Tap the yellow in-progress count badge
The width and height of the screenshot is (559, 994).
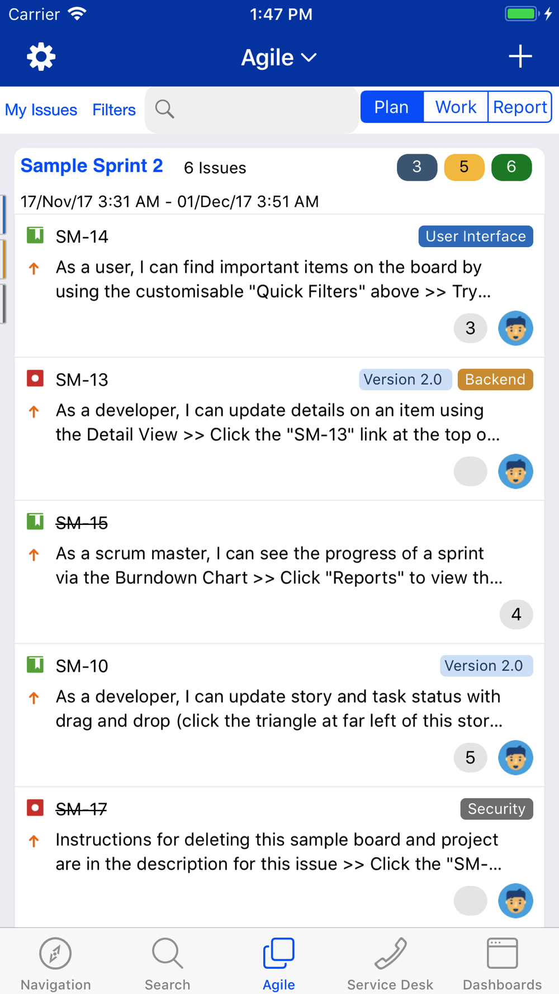tap(464, 167)
